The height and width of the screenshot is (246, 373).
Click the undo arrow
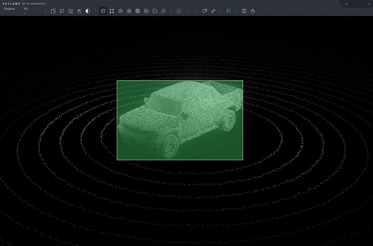[x=187, y=11]
